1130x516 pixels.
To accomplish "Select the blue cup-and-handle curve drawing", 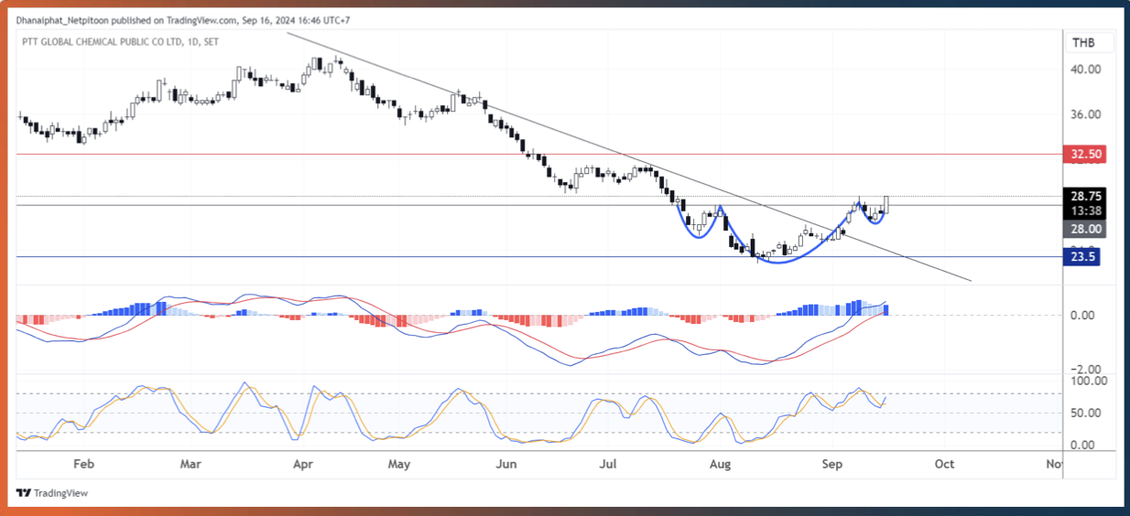I will (x=779, y=263).
